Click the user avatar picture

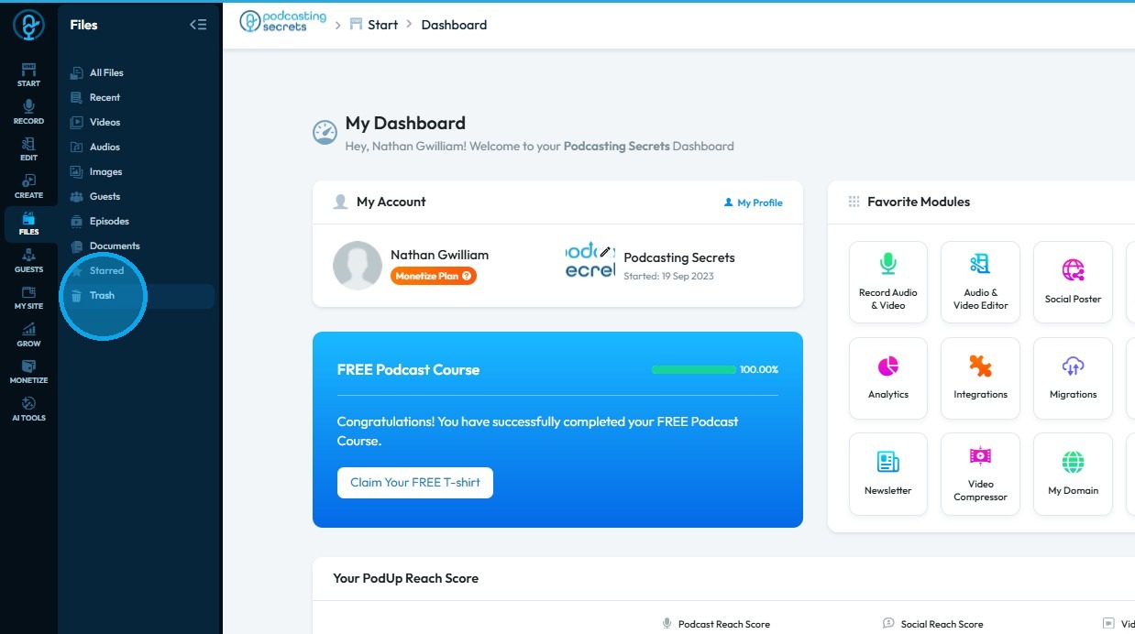[358, 266]
